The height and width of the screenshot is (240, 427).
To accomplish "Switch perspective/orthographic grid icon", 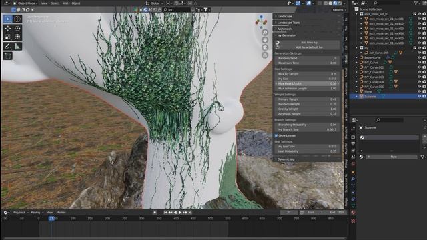I will click(265, 55).
